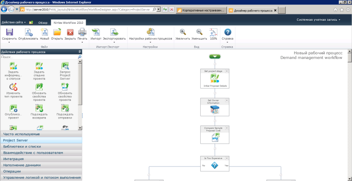Screen dimensions: 352x181
Task: Click the browser refresh button
Action: tap(165, 10)
